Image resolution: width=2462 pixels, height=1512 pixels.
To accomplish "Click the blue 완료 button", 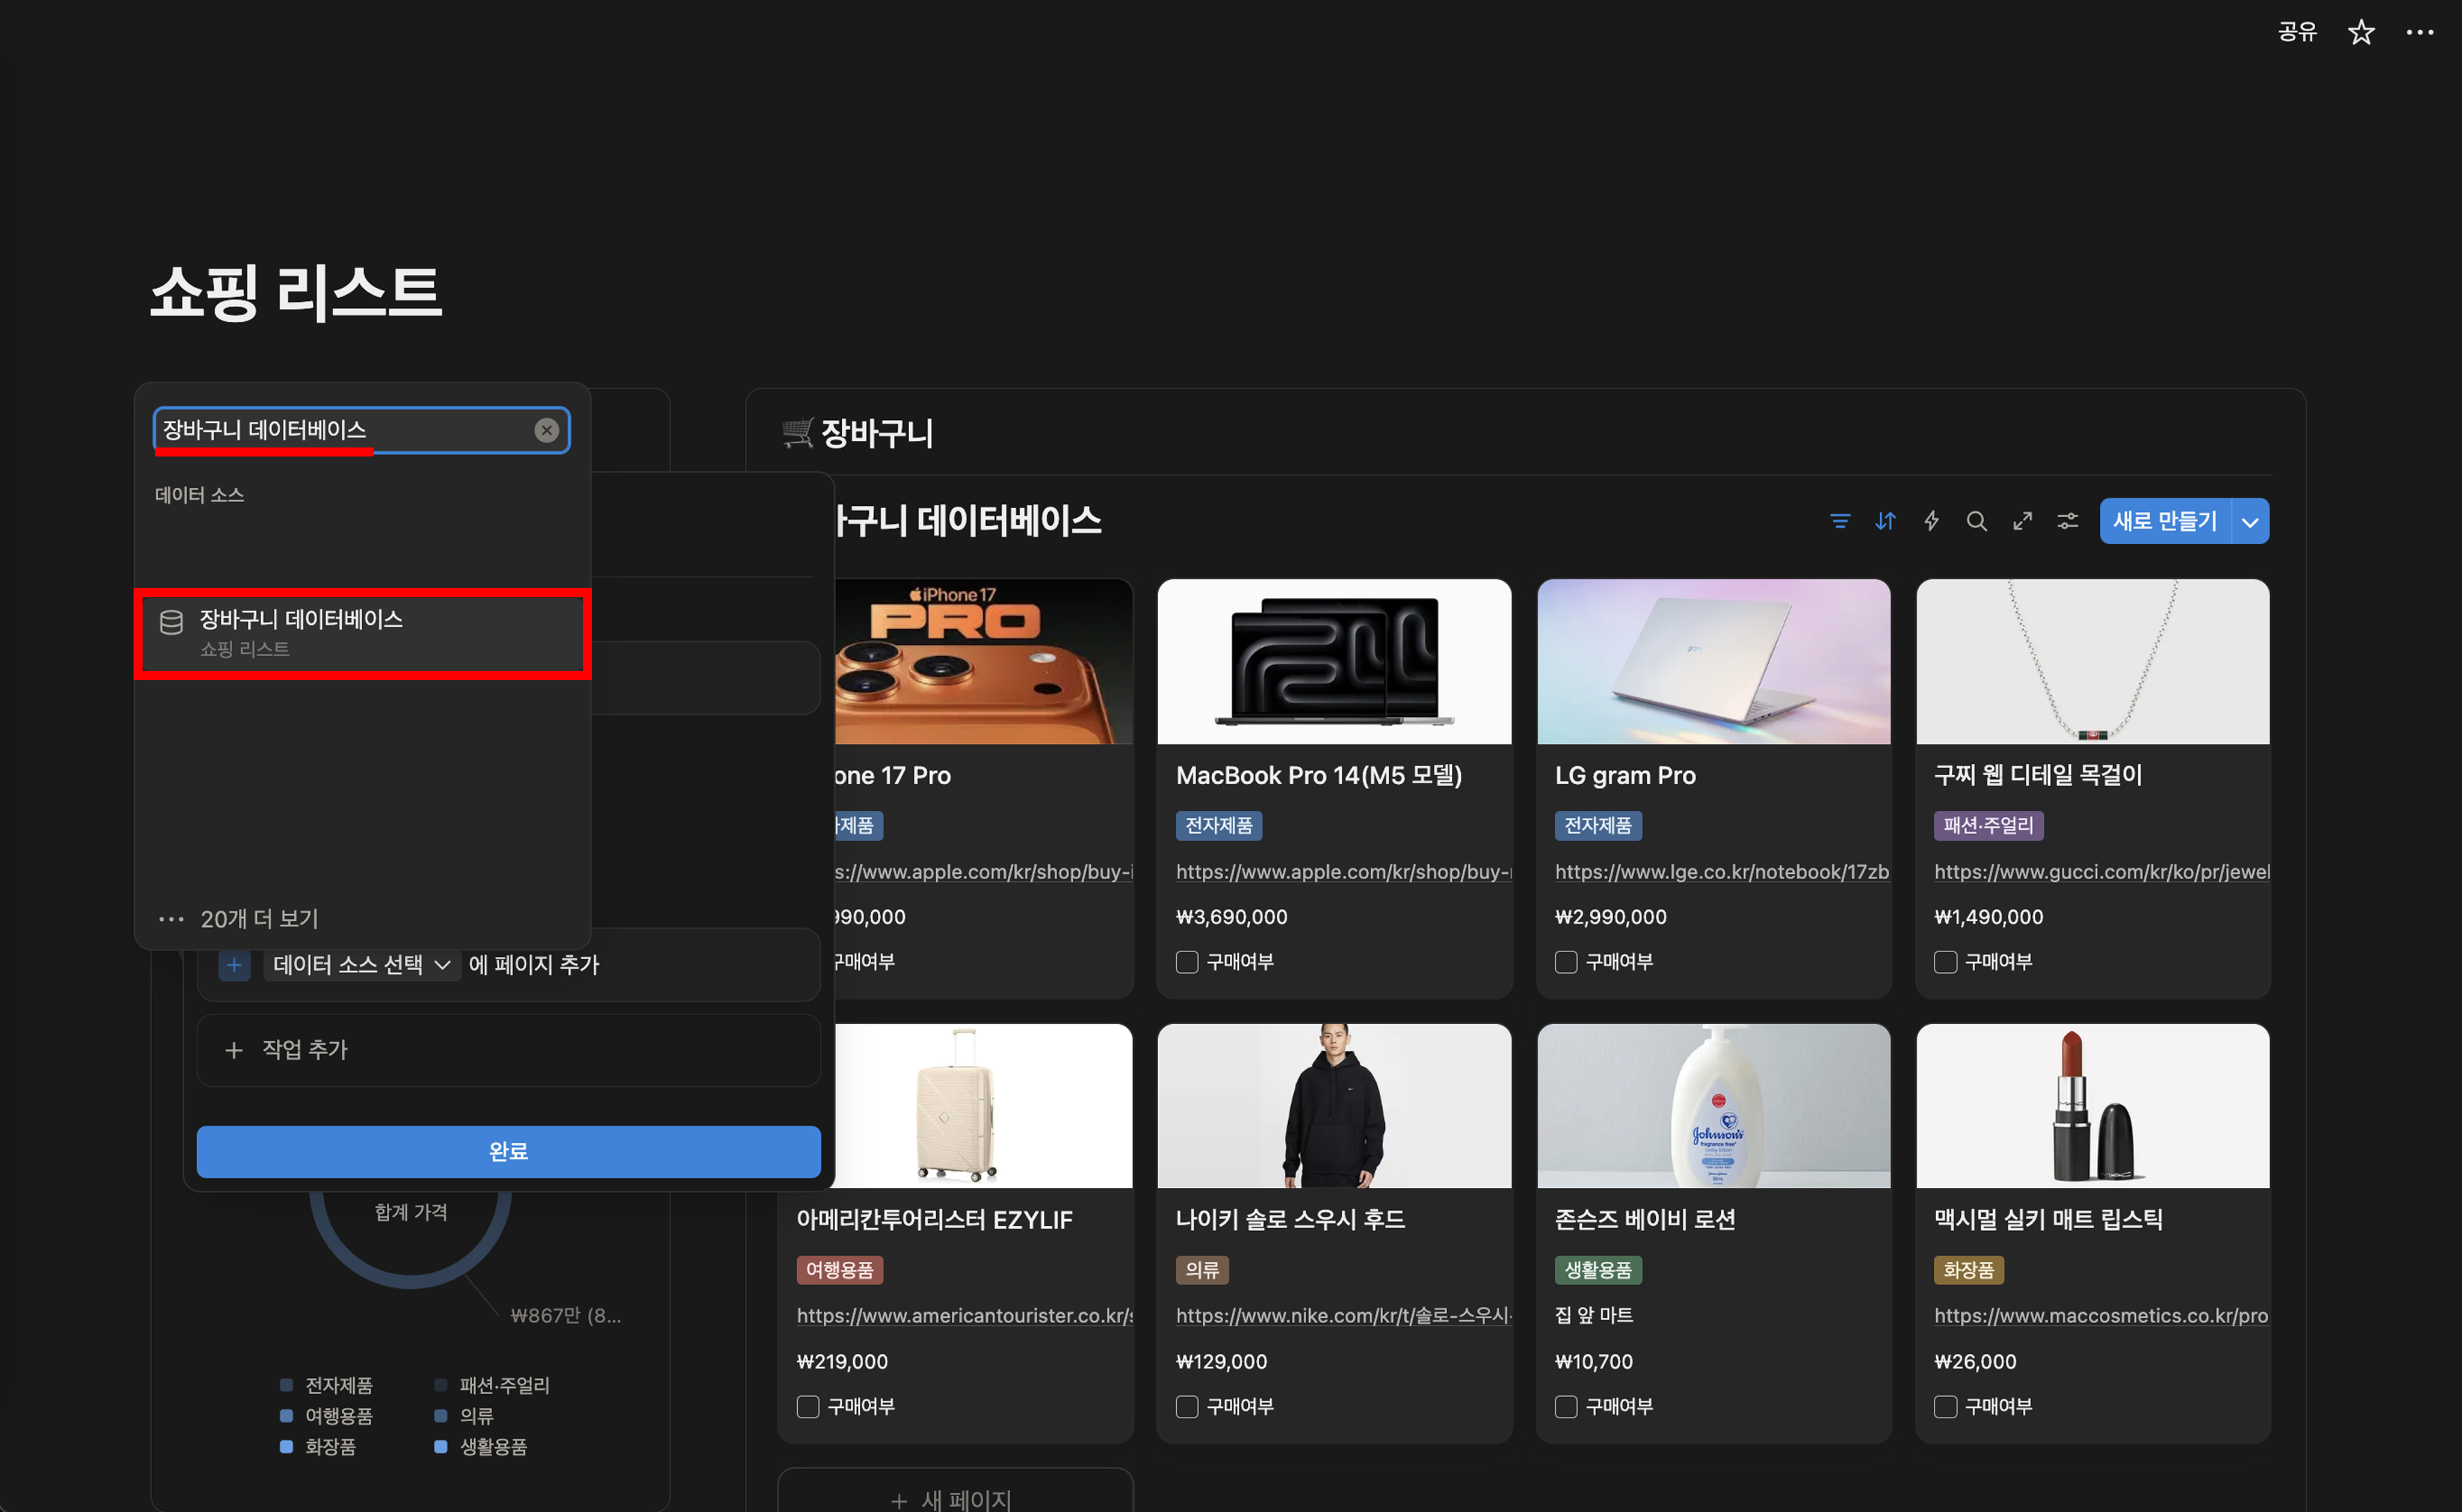I will click(x=508, y=1152).
